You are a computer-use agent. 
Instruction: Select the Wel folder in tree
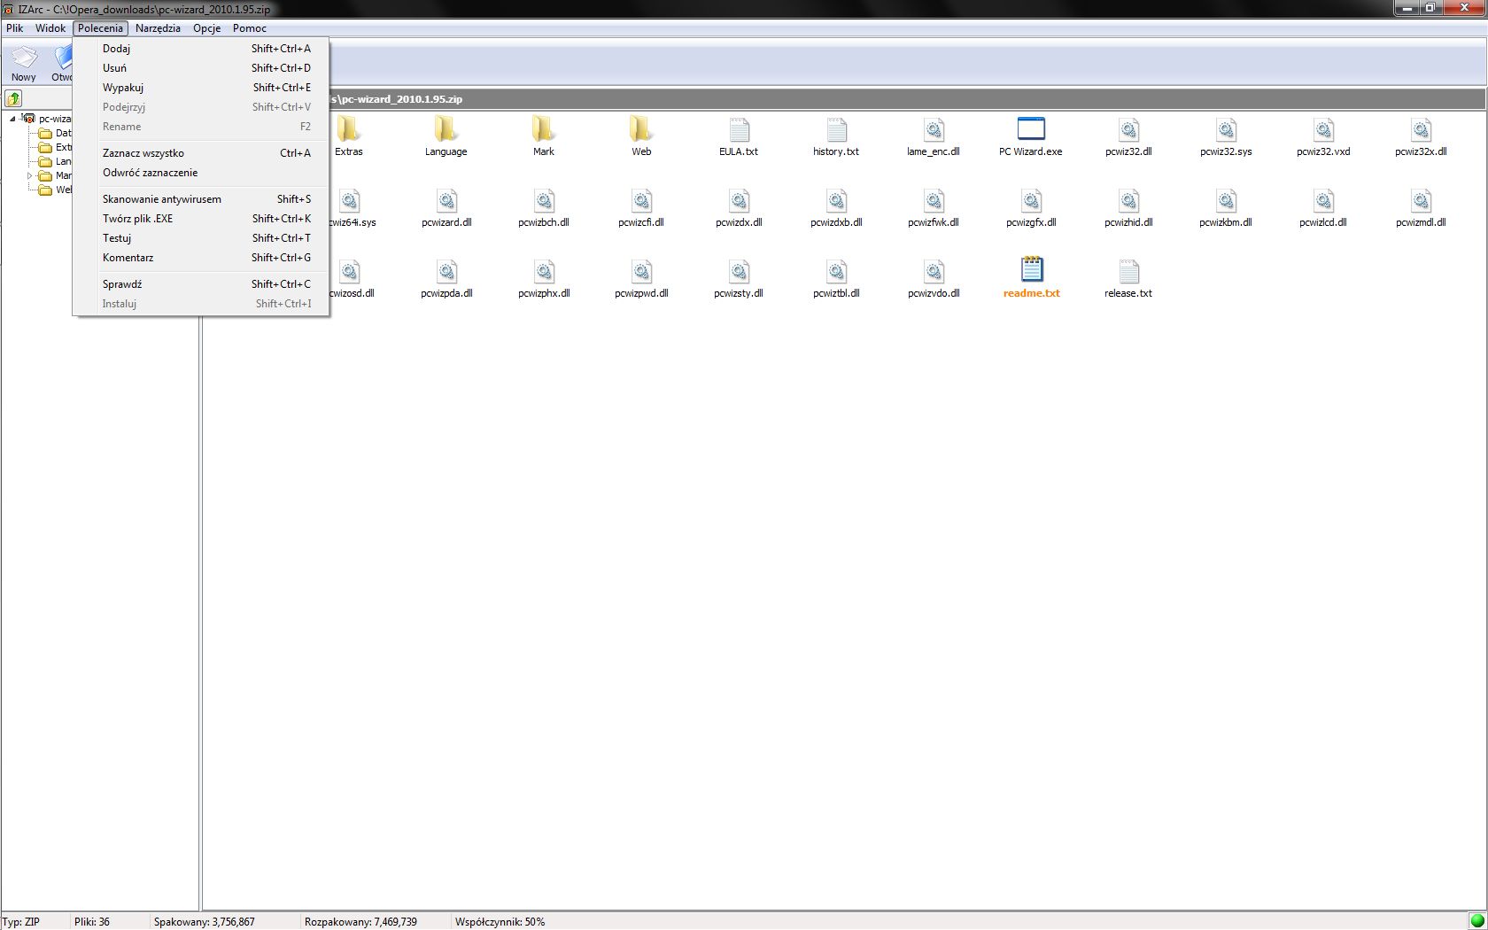tap(55, 190)
